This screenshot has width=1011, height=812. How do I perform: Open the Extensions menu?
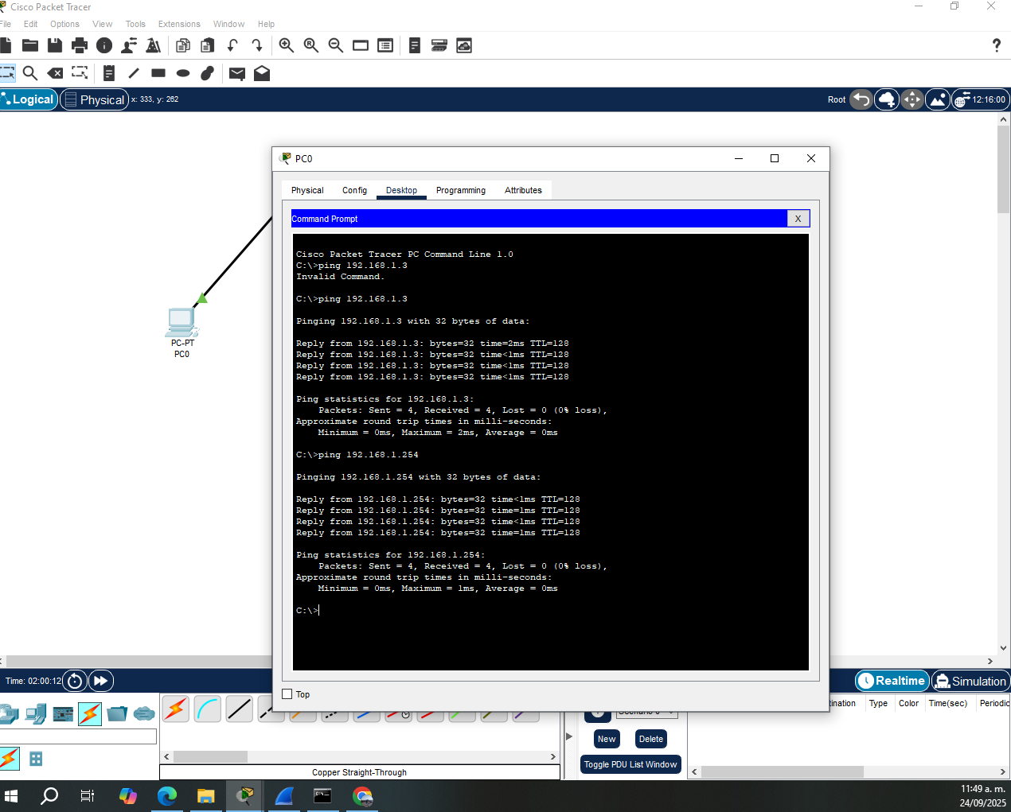pos(179,24)
